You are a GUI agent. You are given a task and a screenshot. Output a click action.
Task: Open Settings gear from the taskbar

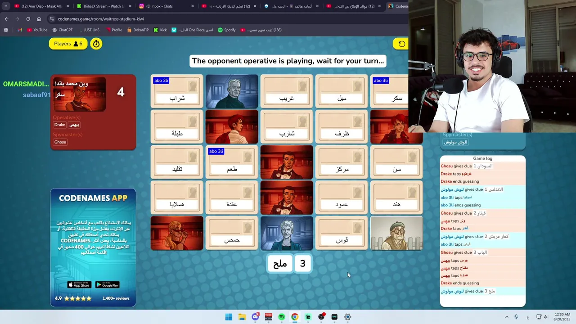point(347,317)
